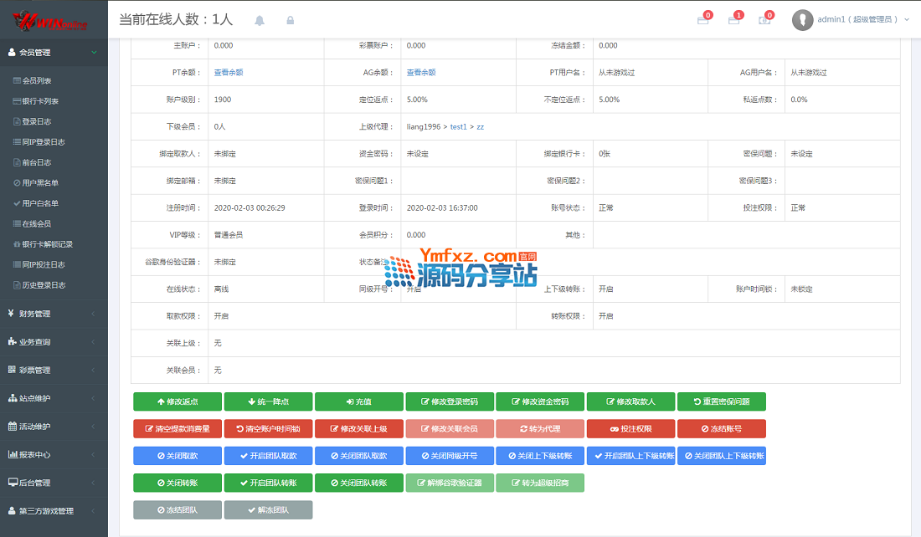Click the red logo at top left
Image resolution: width=921 pixels, height=537 pixels.
point(54,19)
